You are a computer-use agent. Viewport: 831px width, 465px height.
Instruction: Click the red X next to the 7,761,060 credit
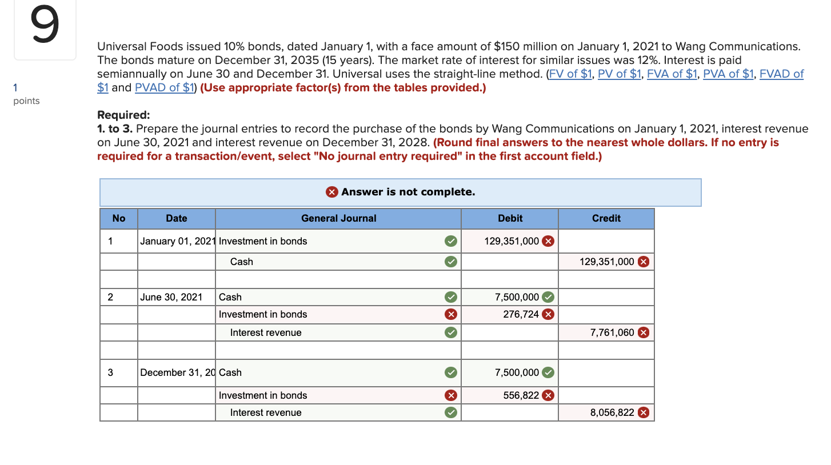tap(644, 332)
